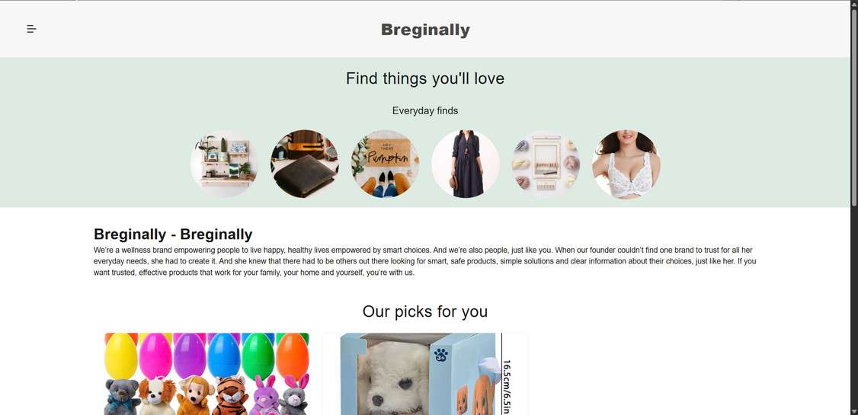Open the colorful eggs plush toys product
Image resolution: width=858 pixels, height=415 pixels.
coord(206,374)
